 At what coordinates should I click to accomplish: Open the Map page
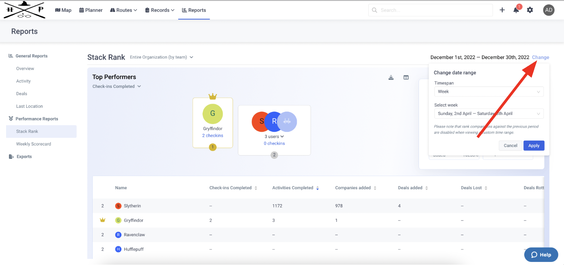click(x=63, y=10)
